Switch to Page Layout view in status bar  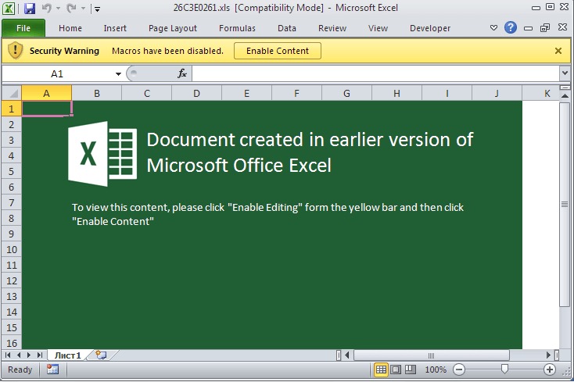coord(396,370)
